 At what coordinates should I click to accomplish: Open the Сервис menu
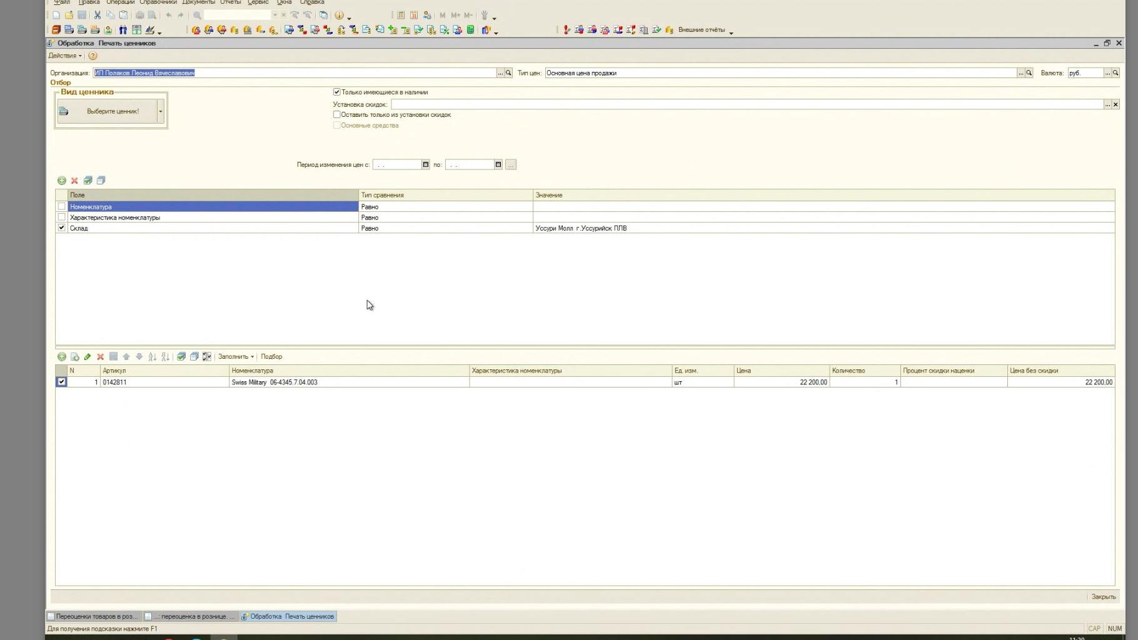pos(258,2)
